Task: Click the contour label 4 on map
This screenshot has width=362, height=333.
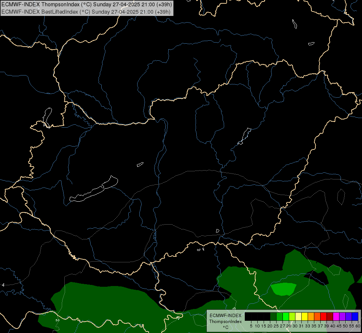Action: click(3, 285)
